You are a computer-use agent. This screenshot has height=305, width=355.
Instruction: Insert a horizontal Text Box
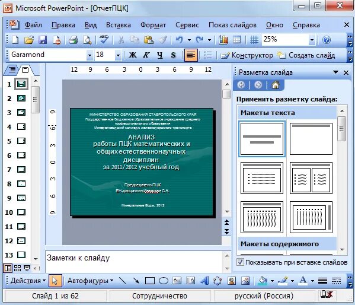tap(177, 281)
